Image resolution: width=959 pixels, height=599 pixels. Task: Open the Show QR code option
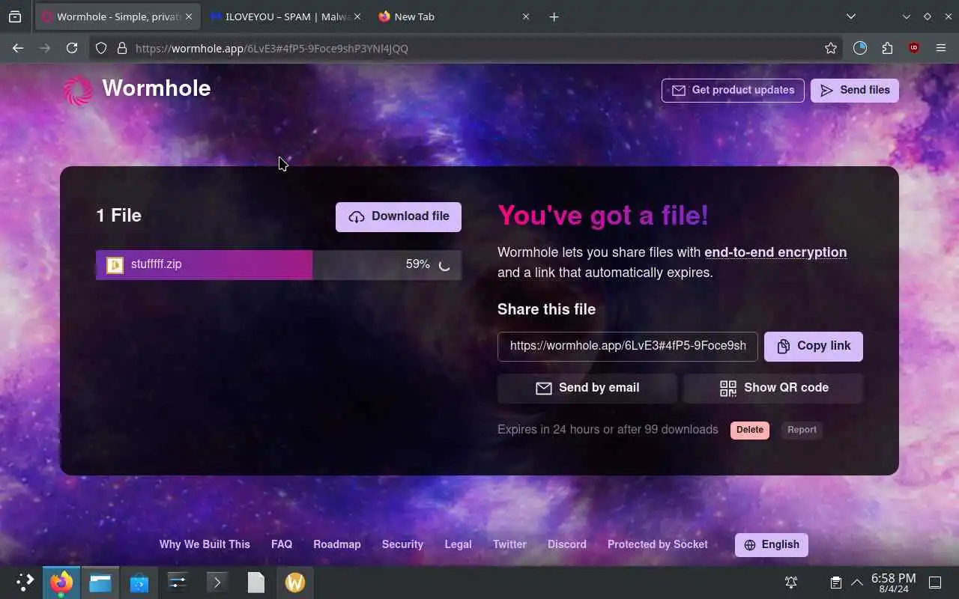pos(773,388)
